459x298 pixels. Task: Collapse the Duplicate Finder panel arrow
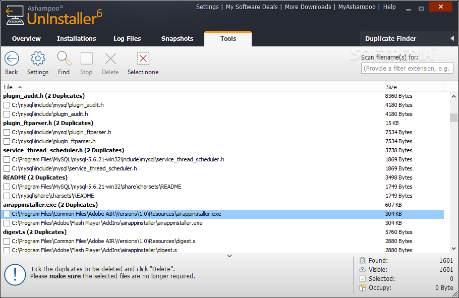pos(452,38)
